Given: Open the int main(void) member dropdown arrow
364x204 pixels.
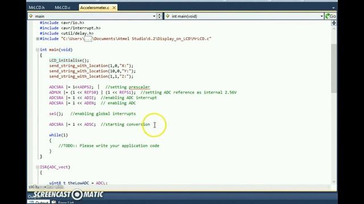Looking at the screenshot, I should [321, 16].
